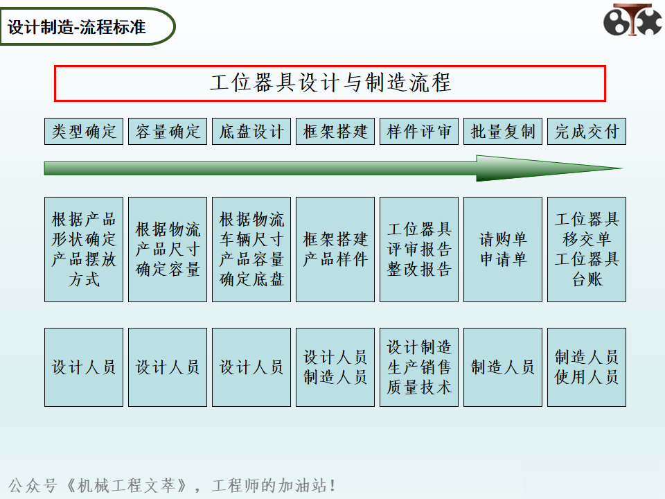Viewport: 665px width, 499px height.
Task: Select the 设计人员 box under 类型确定
Action: click(x=84, y=367)
